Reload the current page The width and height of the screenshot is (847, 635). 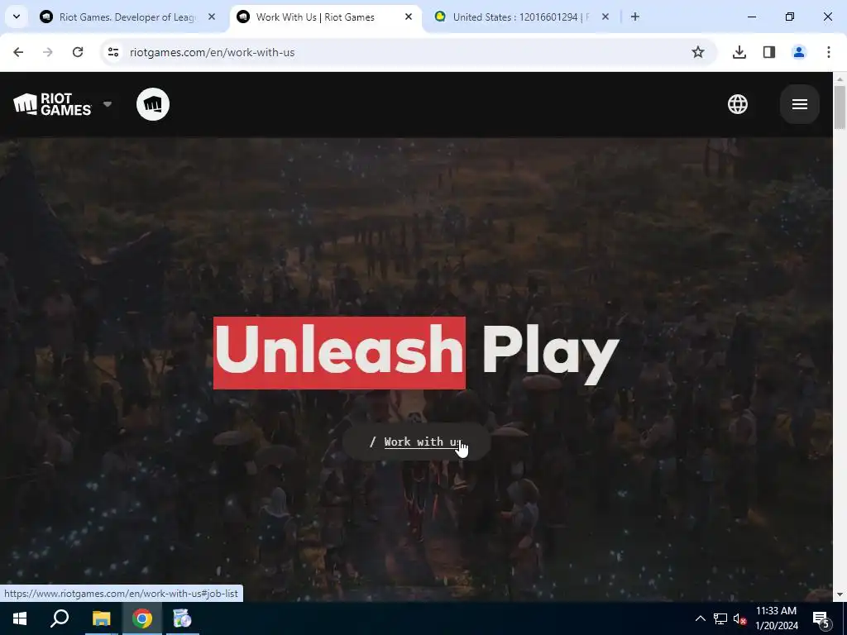78,52
